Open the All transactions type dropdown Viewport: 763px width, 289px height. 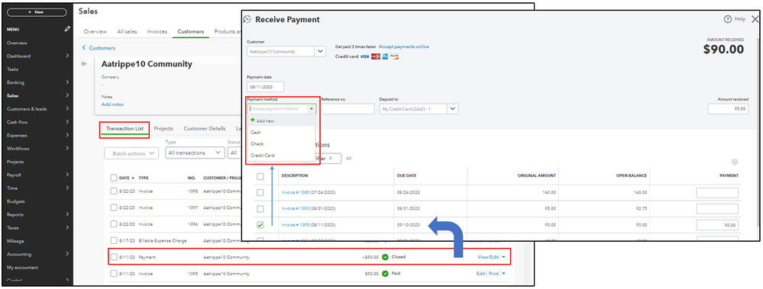click(x=195, y=153)
